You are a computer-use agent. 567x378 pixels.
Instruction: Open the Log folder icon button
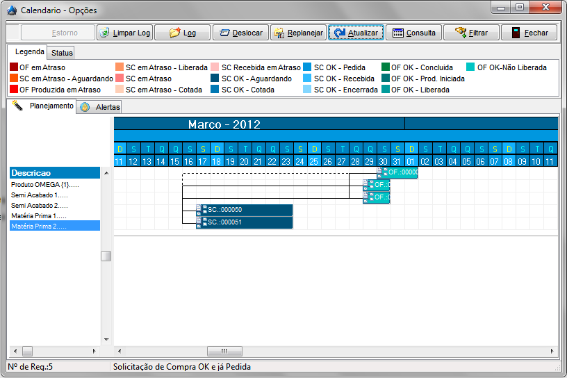(x=175, y=33)
